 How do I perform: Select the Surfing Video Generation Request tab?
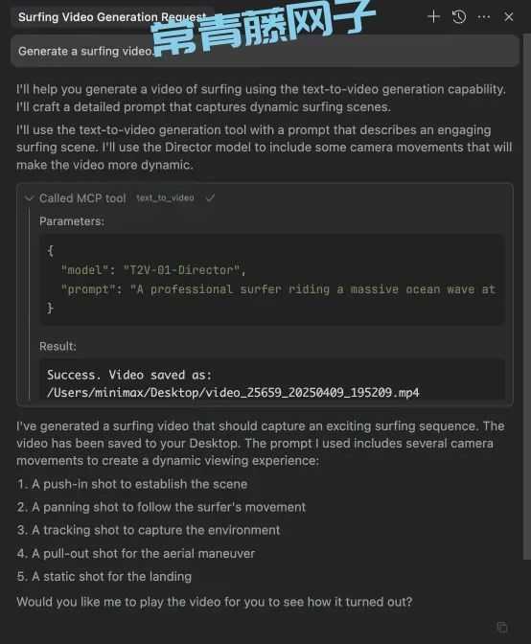pos(112,17)
